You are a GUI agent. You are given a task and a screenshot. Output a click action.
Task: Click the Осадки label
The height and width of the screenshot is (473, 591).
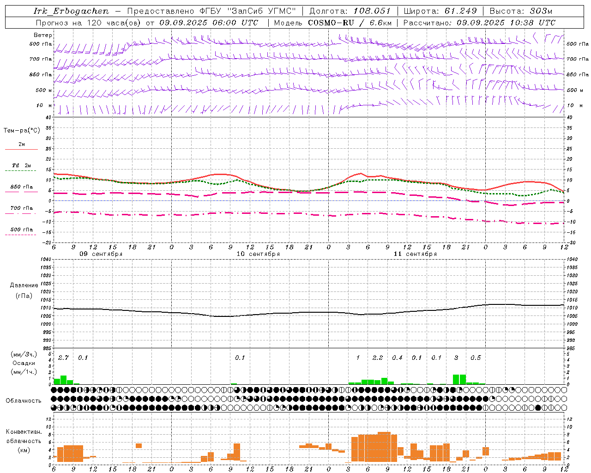click(24, 363)
